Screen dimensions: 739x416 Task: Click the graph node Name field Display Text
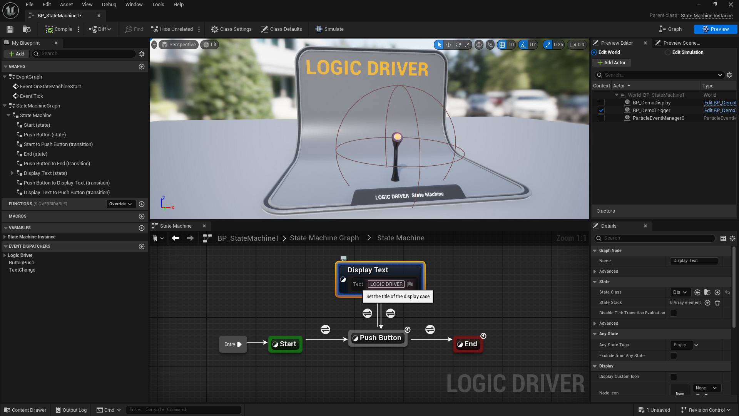click(x=694, y=261)
